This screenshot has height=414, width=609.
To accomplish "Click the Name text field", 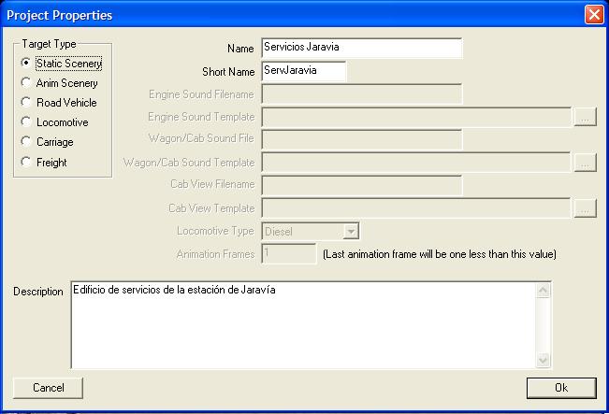I will point(361,48).
